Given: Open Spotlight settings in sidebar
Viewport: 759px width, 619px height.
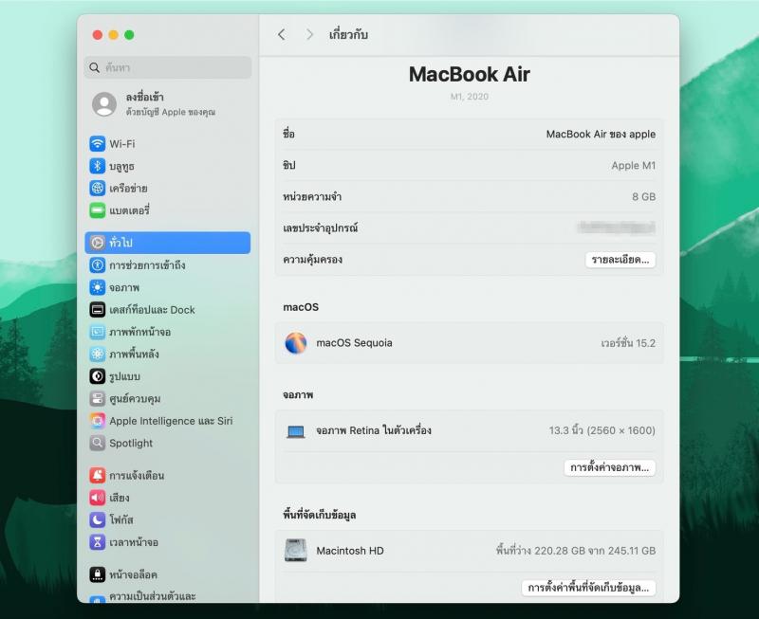Looking at the screenshot, I should coord(130,443).
